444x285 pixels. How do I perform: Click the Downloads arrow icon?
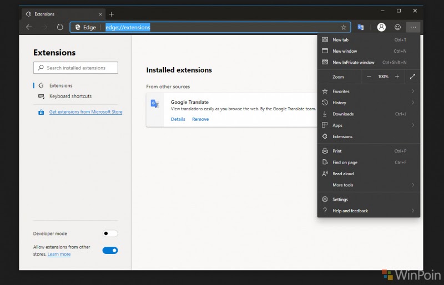coord(325,114)
